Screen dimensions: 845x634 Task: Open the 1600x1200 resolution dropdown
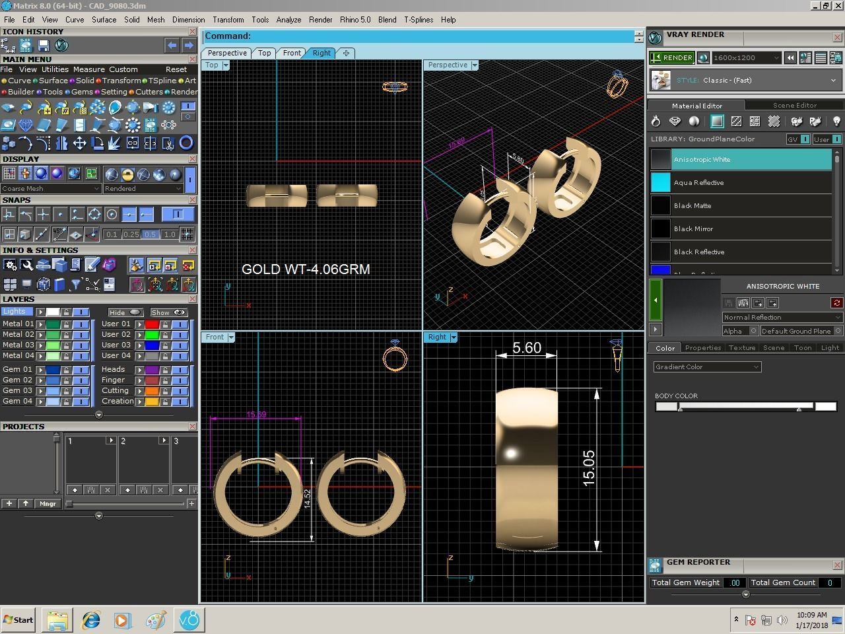[x=747, y=58]
